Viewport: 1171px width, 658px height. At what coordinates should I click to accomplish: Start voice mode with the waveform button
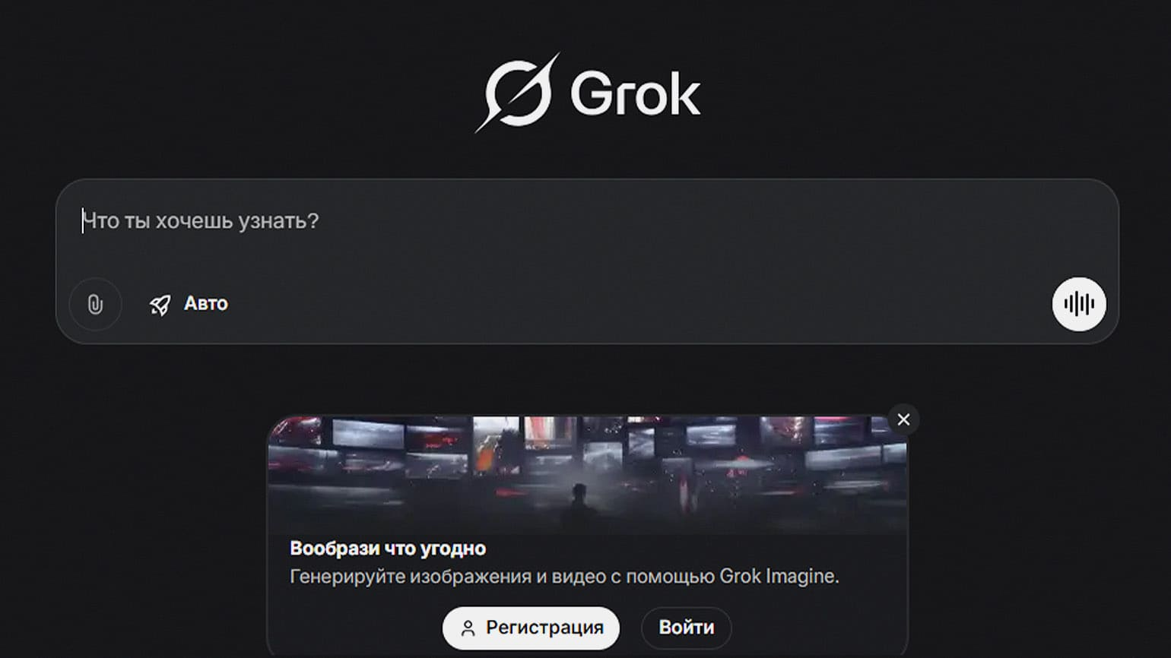1078,304
